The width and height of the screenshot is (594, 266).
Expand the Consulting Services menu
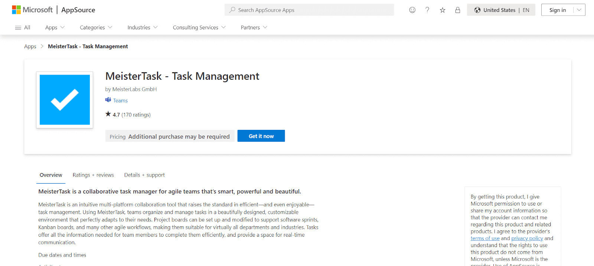(199, 27)
